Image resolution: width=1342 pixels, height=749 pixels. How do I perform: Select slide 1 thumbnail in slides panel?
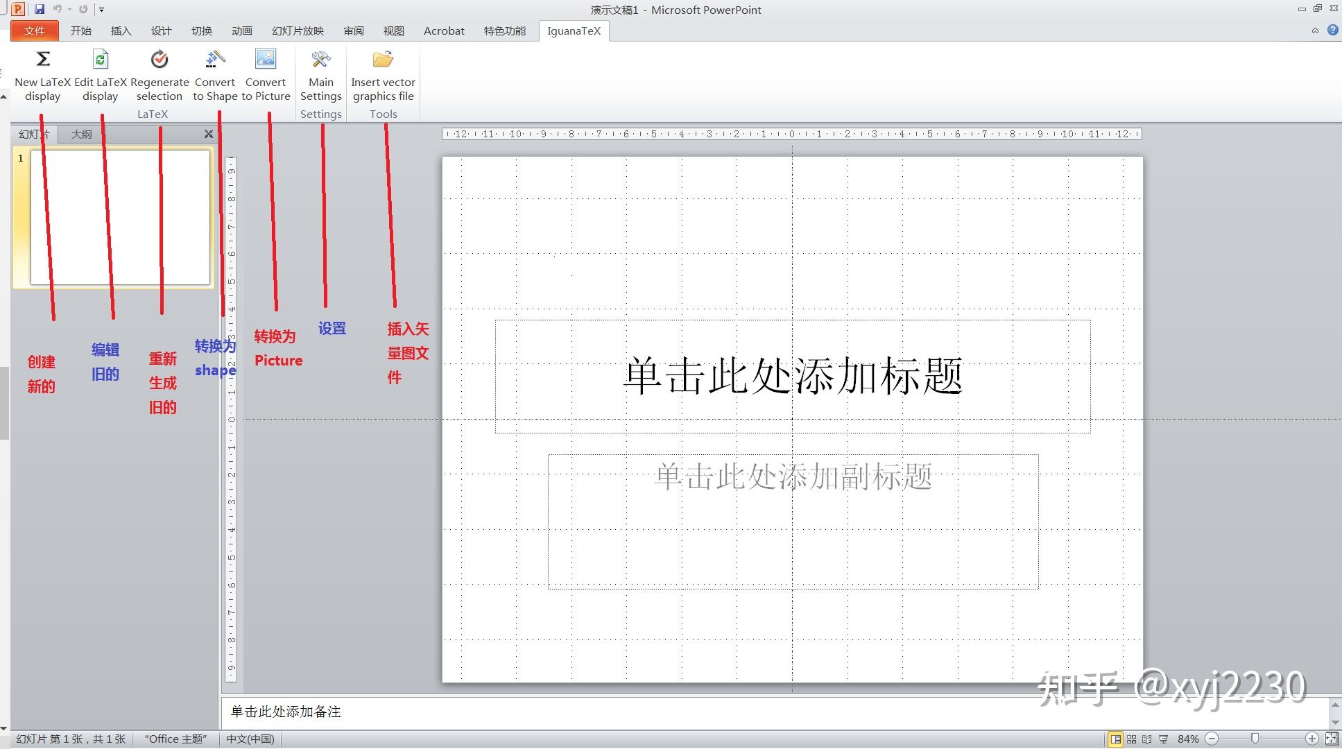[119, 218]
